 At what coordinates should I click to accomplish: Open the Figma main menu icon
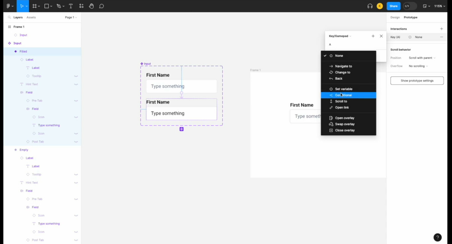(10, 6)
